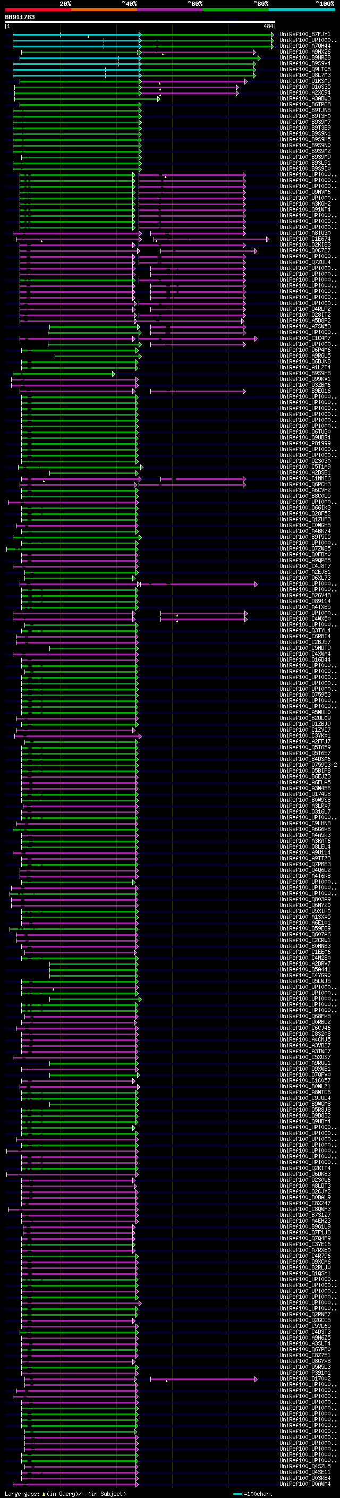Click the cyan alignment bar of UniRef100_B7FJY1
Image resolution: width=340 pixels, height=1498 pixels.
76,35
